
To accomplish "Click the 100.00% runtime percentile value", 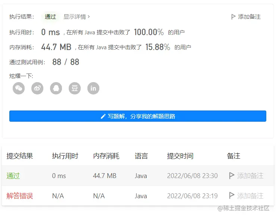I will 149,32.
